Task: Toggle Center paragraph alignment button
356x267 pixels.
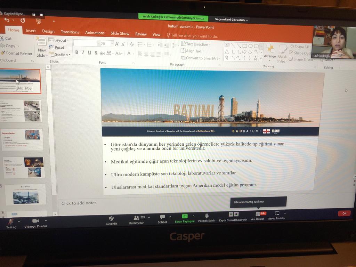Action: tap(146, 55)
